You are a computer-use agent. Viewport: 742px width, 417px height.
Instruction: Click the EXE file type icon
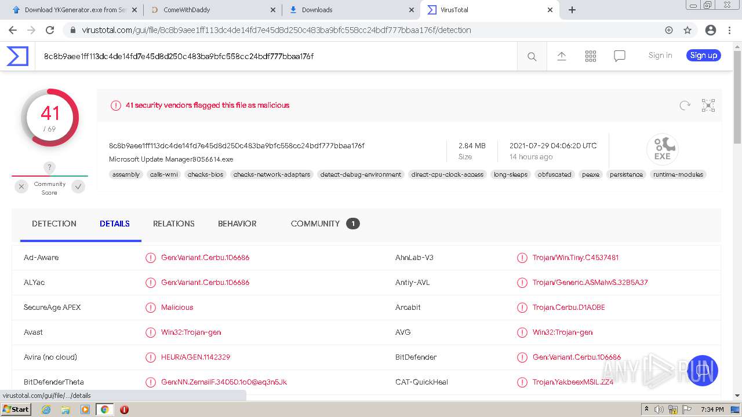click(662, 149)
